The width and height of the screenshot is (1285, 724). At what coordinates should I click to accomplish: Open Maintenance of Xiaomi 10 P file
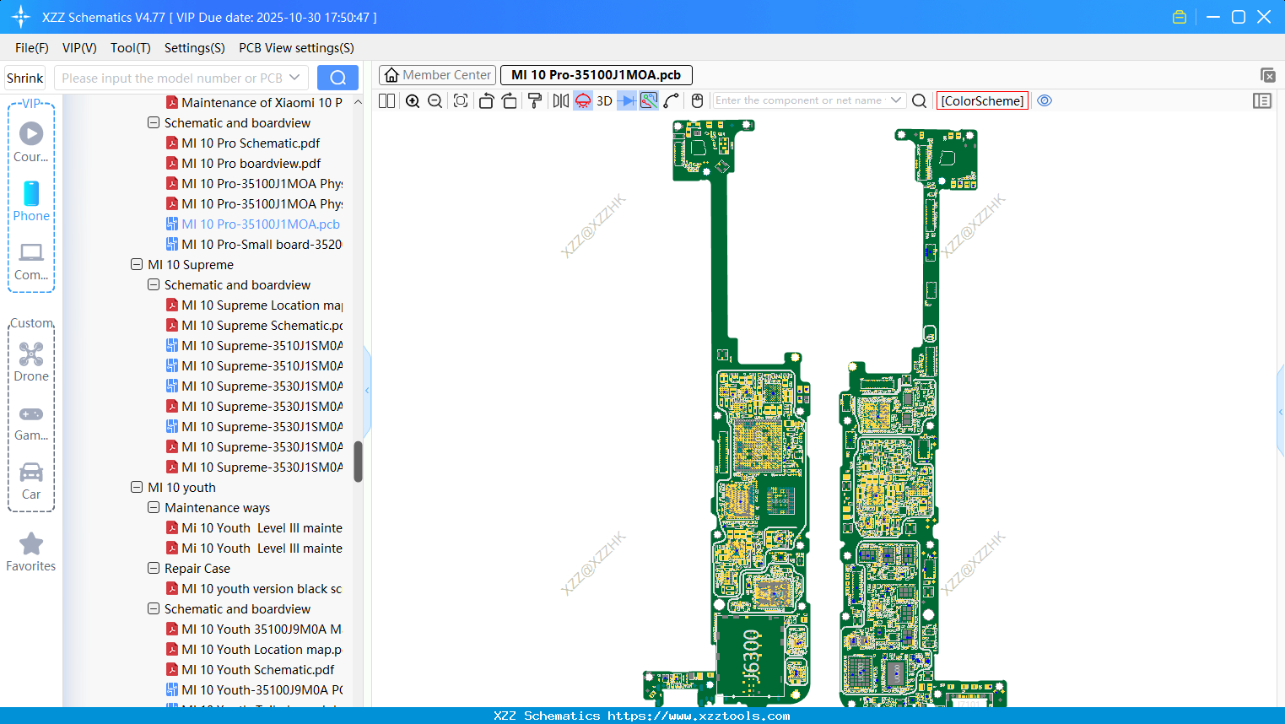(262, 102)
